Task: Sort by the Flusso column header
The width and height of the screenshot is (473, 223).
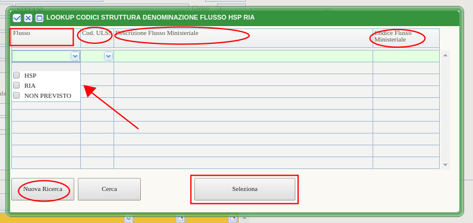Action: [x=46, y=38]
